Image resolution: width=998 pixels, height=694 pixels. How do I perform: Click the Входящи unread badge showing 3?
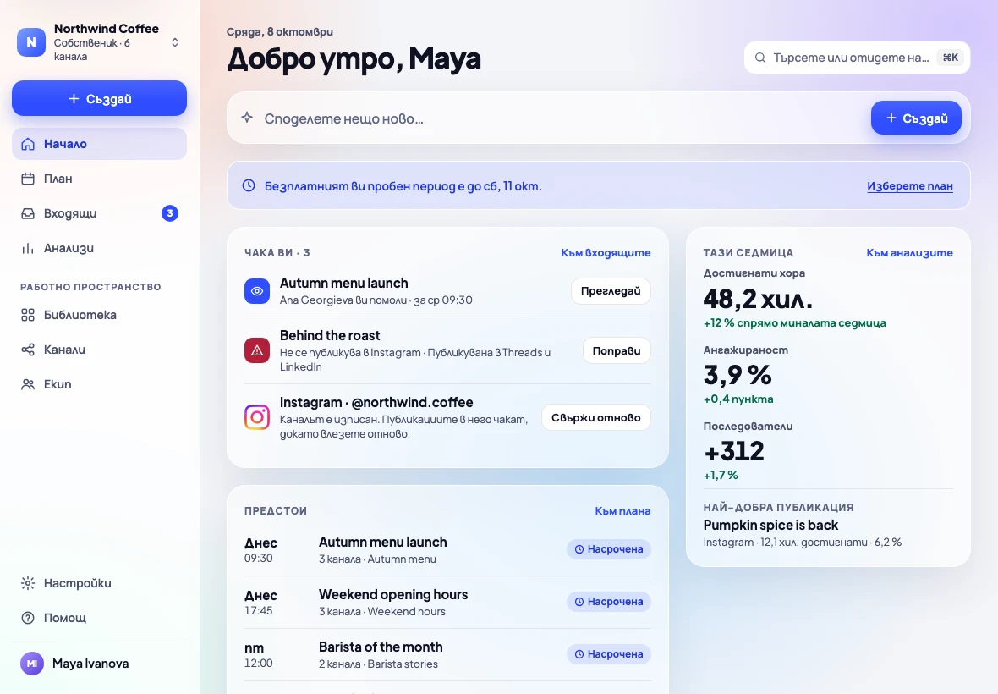click(169, 213)
